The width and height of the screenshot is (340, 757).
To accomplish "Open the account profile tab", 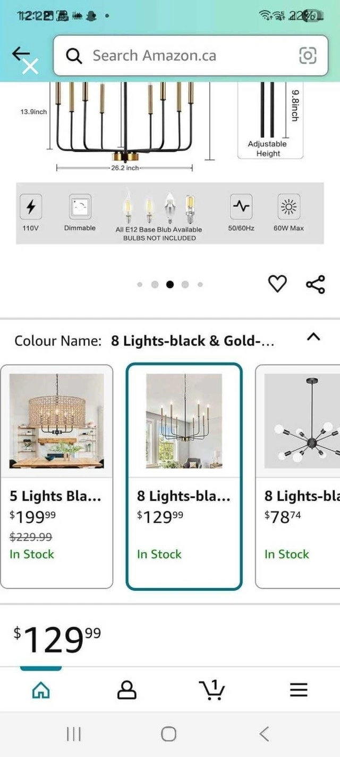I will (126, 690).
